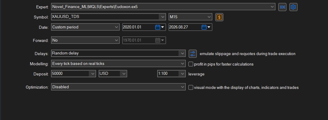328x120 pixels.
Task: Open start date calendar picker
Action: pyautogui.click(x=160, y=27)
